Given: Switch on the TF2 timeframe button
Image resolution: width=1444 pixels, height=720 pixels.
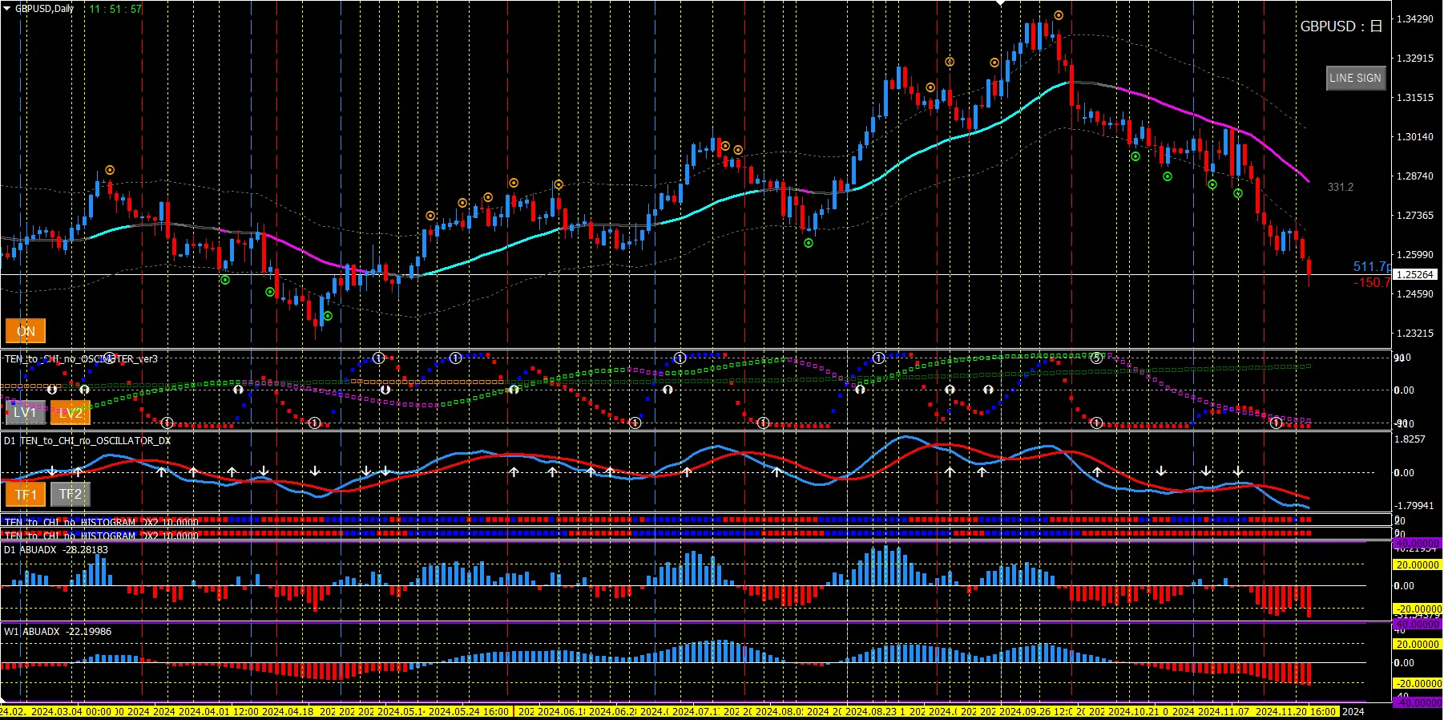Looking at the screenshot, I should pos(71,495).
